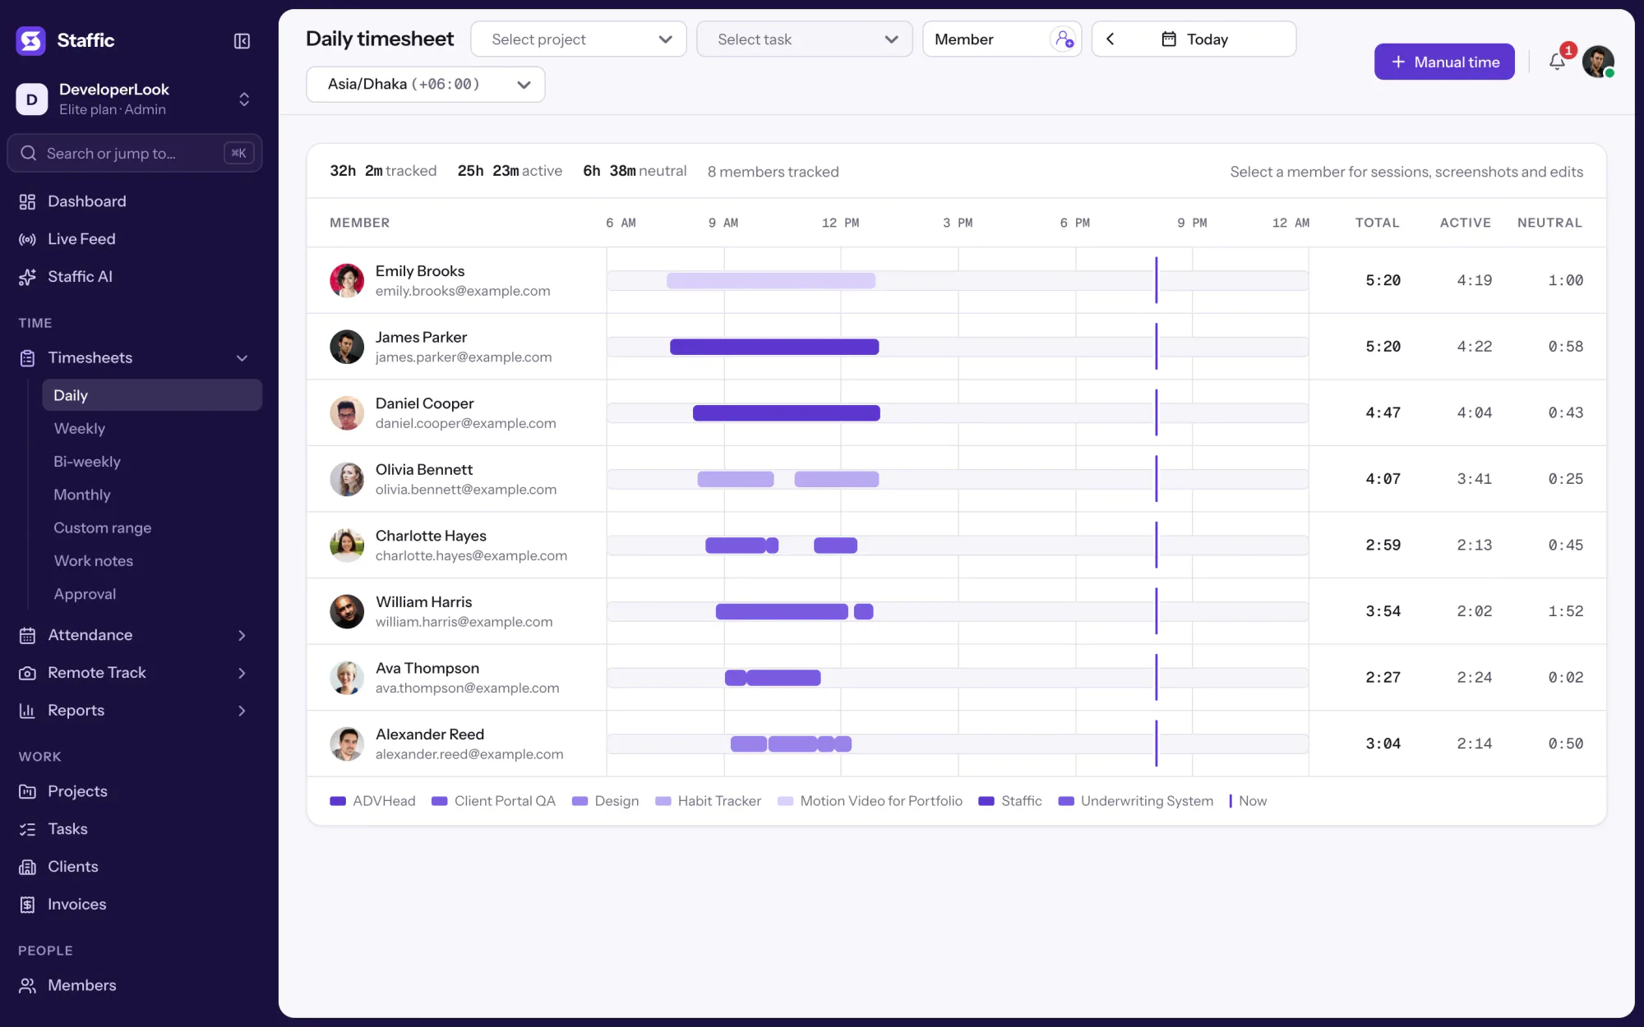Click James Parker's timeline session bar
This screenshot has width=1644, height=1027.
click(x=774, y=347)
